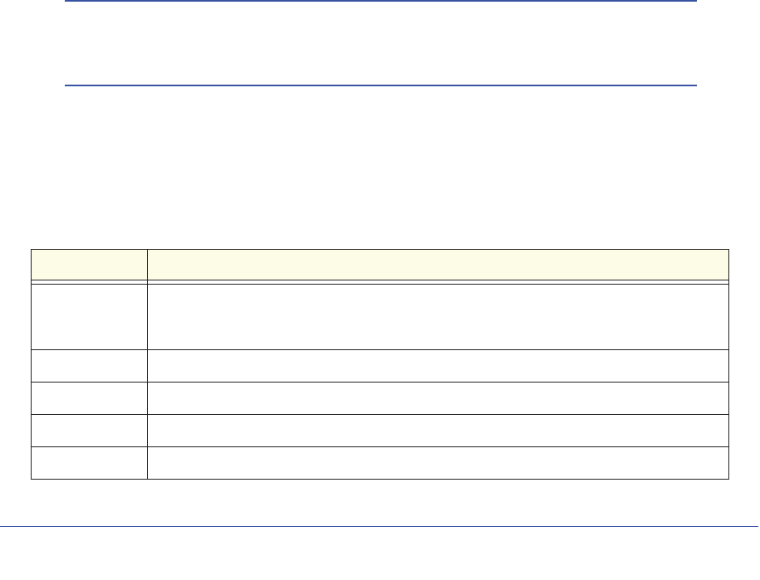Select third body row left cell
The width and height of the screenshot is (760, 580).
click(89, 398)
